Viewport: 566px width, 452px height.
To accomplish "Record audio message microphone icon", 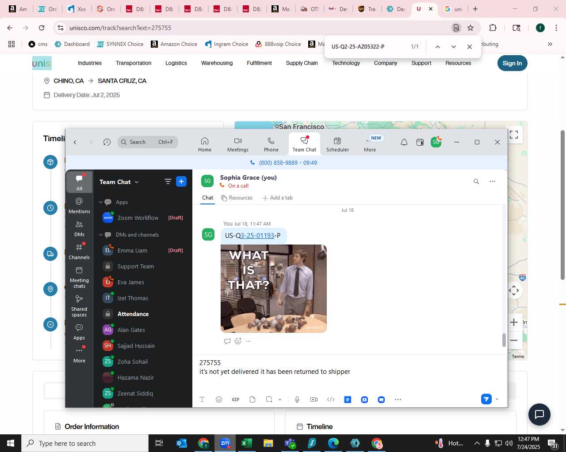I will (x=297, y=399).
